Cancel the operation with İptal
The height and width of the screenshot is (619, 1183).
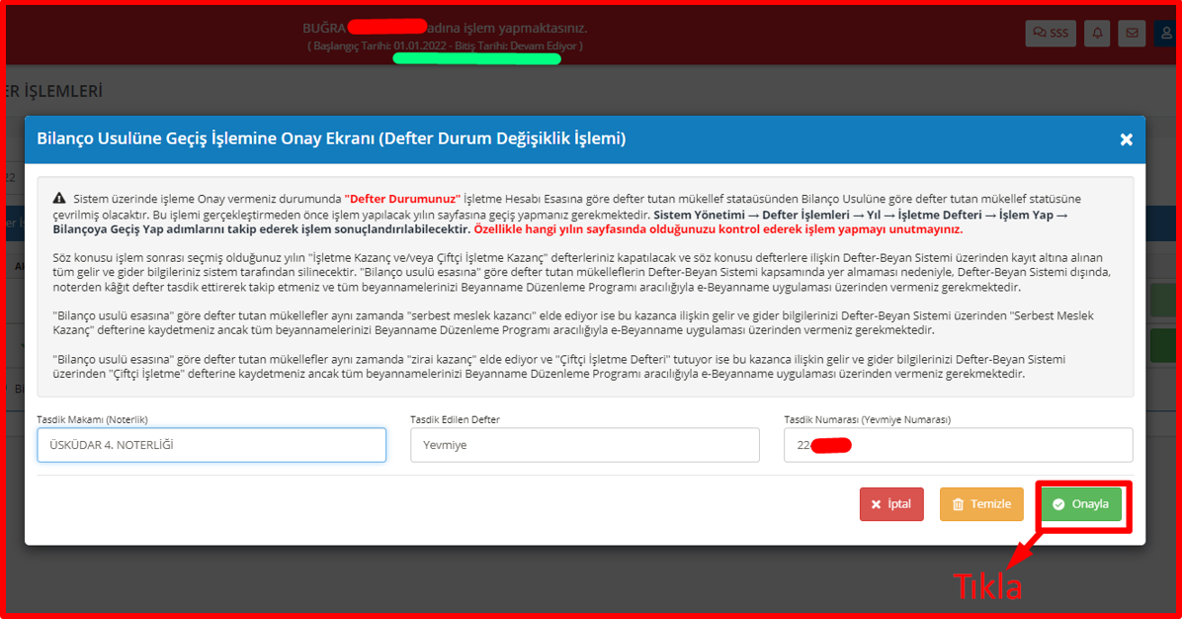[x=890, y=504]
